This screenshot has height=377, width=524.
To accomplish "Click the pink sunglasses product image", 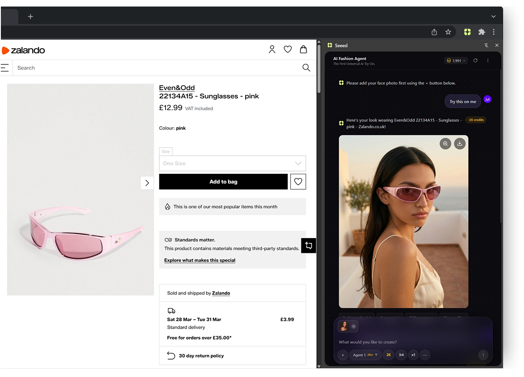I will tap(81, 189).
